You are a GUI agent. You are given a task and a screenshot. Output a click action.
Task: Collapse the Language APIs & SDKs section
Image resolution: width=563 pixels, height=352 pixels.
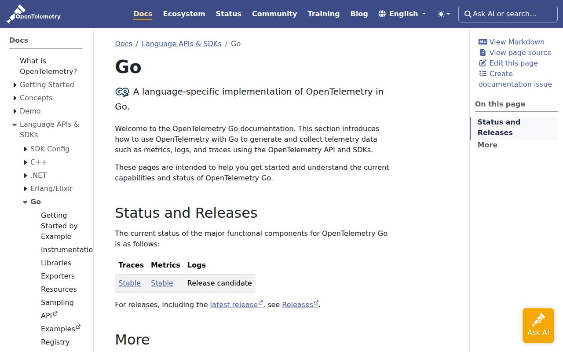(x=15, y=125)
